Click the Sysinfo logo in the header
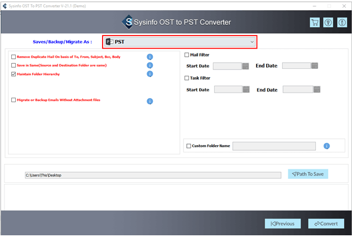 128,22
